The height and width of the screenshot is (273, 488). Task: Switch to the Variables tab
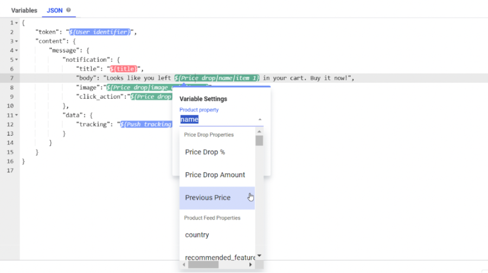pos(24,10)
